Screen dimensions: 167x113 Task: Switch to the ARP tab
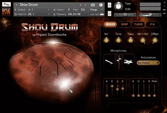pyautogui.click(x=124, y=24)
